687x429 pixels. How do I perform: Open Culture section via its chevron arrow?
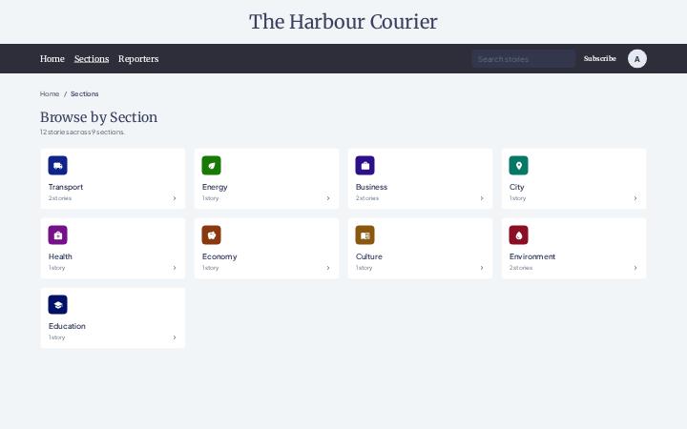point(482,268)
